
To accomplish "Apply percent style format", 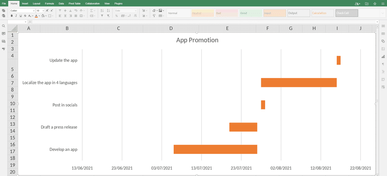I will click(x=117, y=16).
